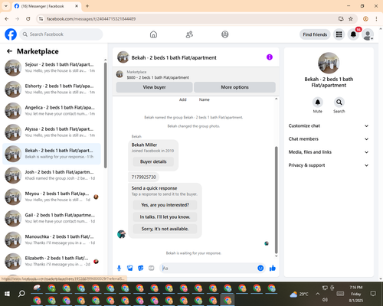Click the chat messages scrollbar
This screenshot has width=383, height=306.
(276, 200)
